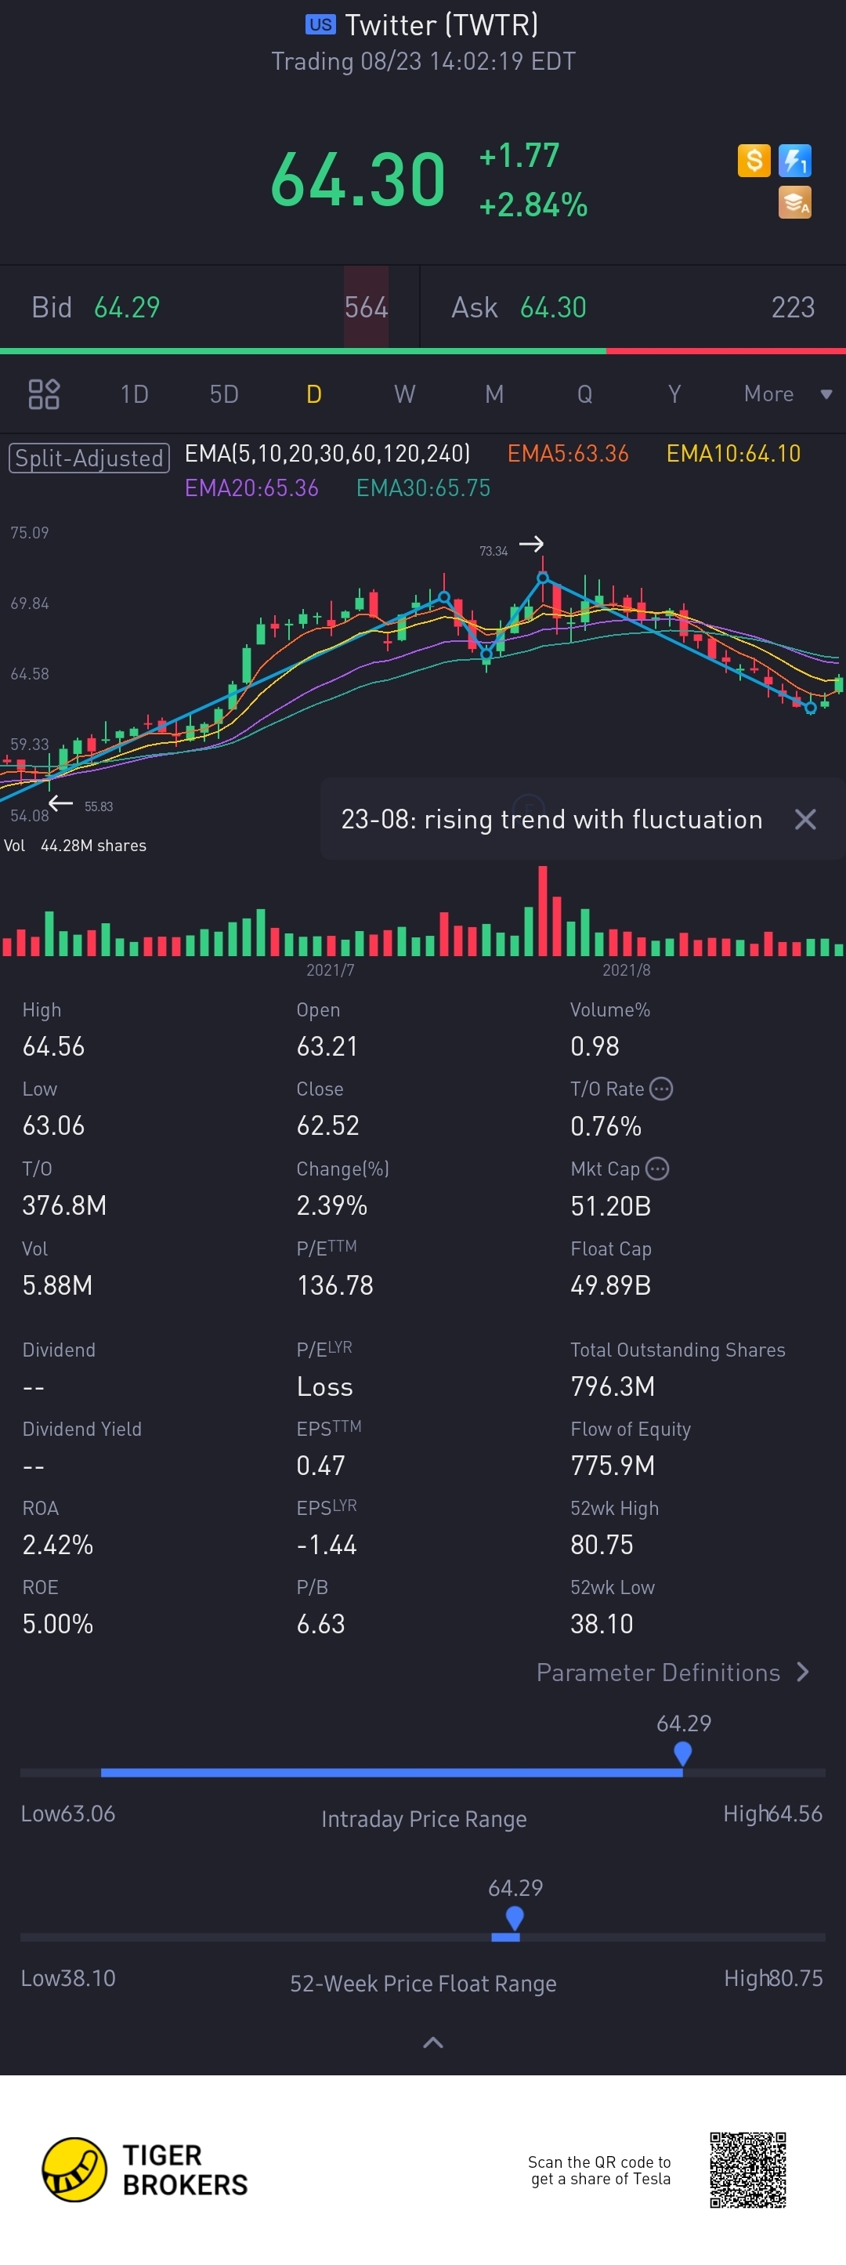Tap the +2.84% change text
846x2265 pixels.
coord(533,205)
